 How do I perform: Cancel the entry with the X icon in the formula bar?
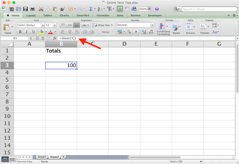click(x=37, y=38)
